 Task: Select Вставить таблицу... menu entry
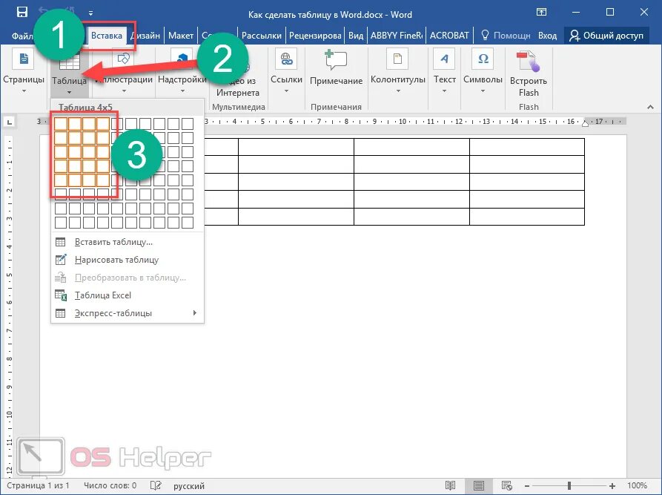[128, 242]
